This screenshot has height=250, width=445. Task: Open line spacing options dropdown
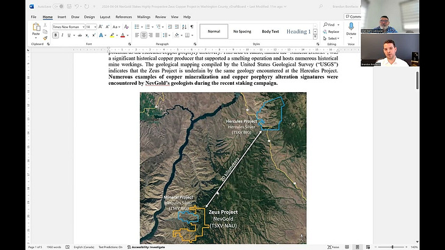166,35
